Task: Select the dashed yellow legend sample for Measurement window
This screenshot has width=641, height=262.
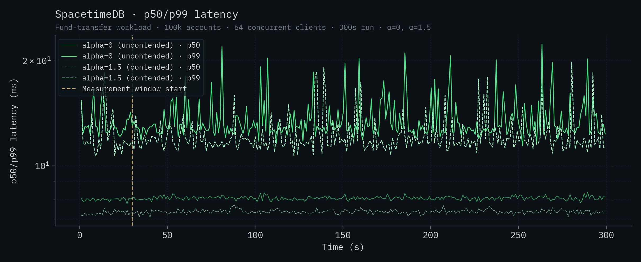Action: coord(69,89)
